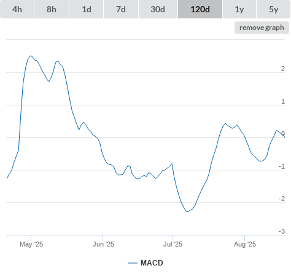This screenshot has height=279, width=291.
Task: Click the MACD lowest trough in July
Action: pyautogui.click(x=188, y=212)
